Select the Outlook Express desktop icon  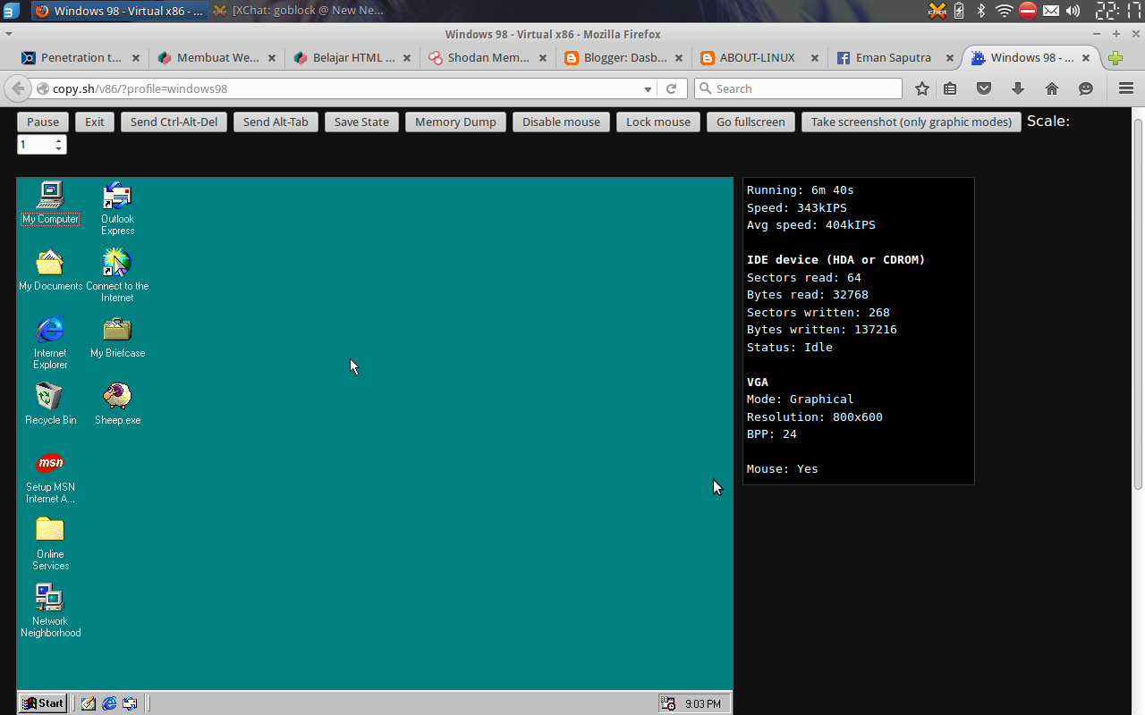117,208
